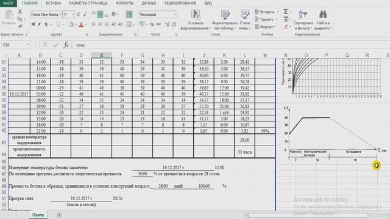The width and height of the screenshot is (390, 219).
Task: Click the cell borders icon
Action: 58,24
